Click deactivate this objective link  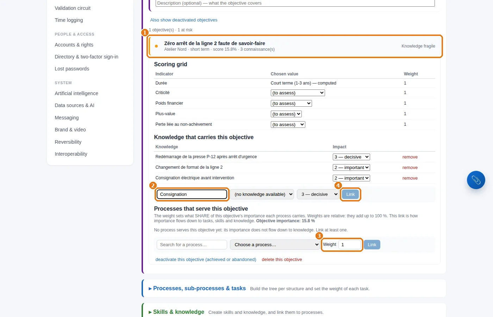point(206,260)
